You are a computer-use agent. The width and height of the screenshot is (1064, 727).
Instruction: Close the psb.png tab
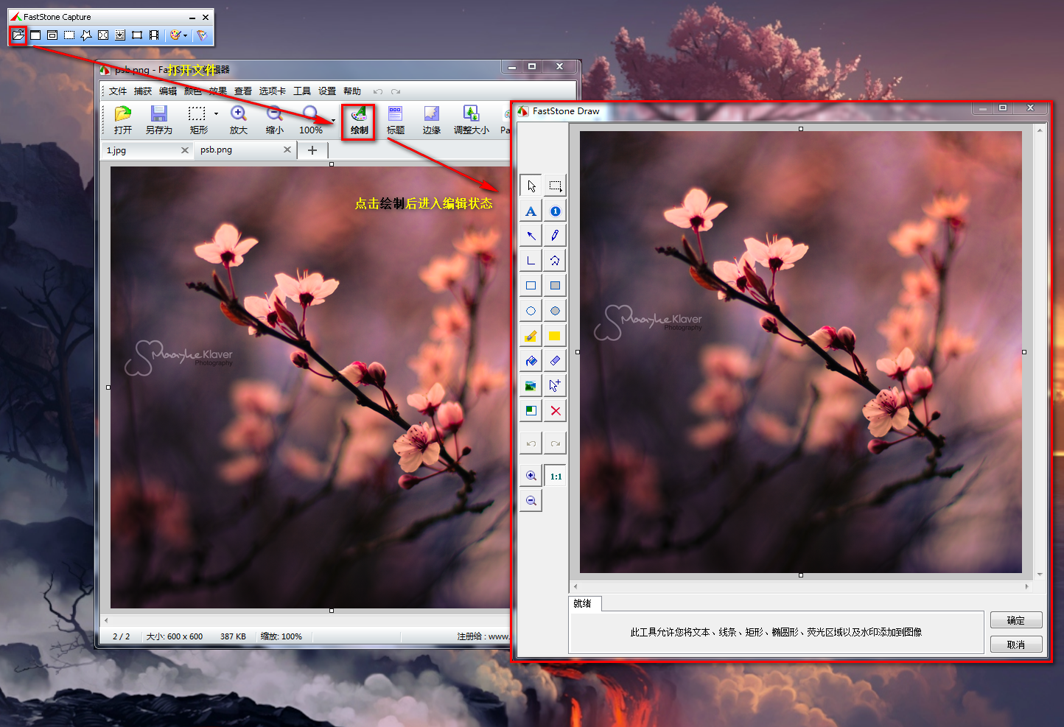(x=287, y=150)
